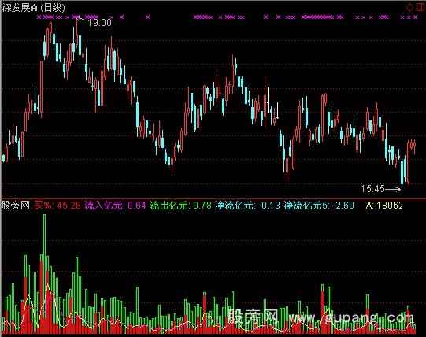Viewport: 426px width, 337px height.
Task: Select the lowest candlestick near the 15.45 label
Action: pos(402,173)
